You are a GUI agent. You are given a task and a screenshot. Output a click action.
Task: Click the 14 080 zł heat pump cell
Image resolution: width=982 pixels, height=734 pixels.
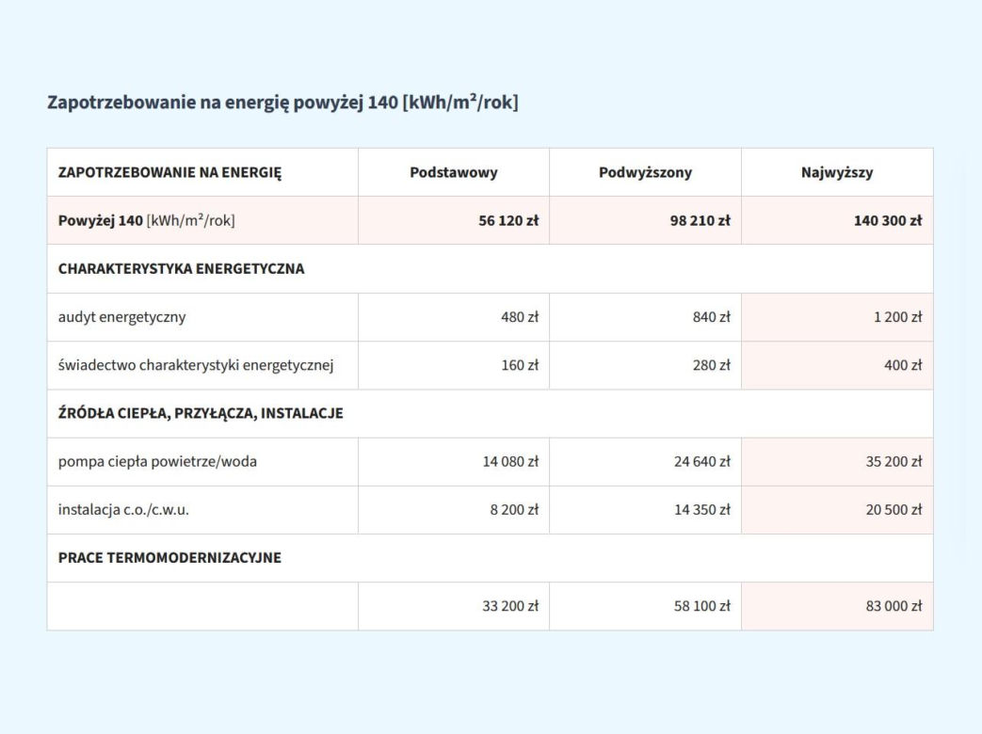point(454,461)
